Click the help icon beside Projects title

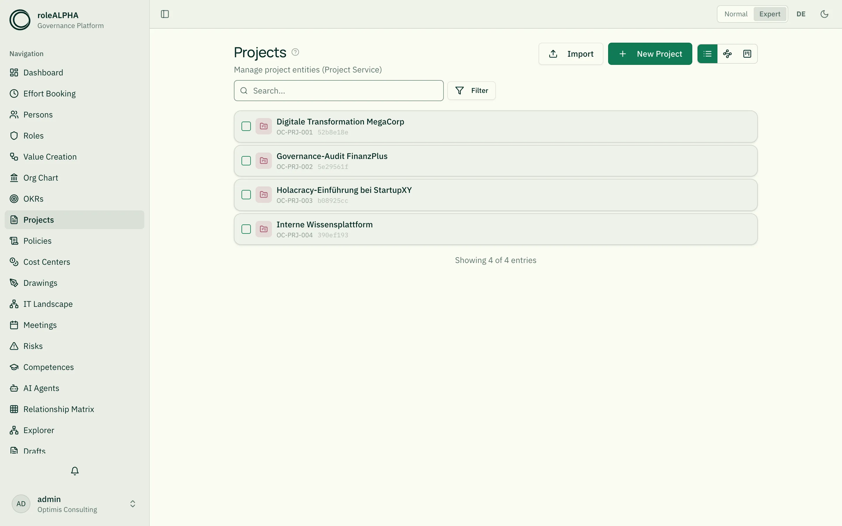point(295,52)
